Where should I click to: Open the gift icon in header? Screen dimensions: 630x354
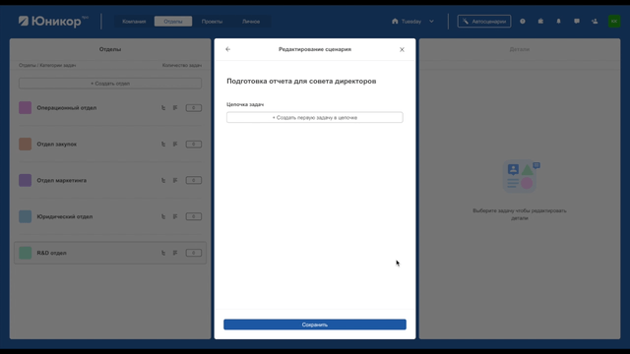tap(540, 22)
